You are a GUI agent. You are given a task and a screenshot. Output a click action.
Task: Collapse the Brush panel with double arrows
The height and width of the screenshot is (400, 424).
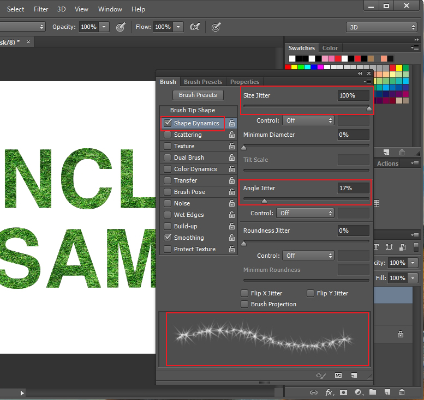(x=360, y=73)
